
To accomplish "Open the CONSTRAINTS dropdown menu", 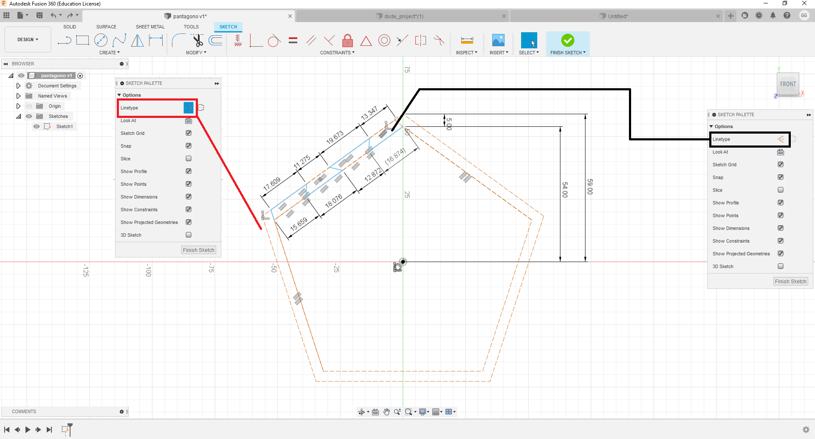I will [x=337, y=53].
